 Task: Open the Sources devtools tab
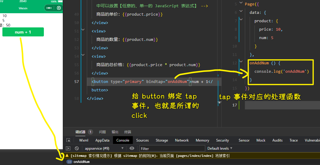tap(142, 140)
